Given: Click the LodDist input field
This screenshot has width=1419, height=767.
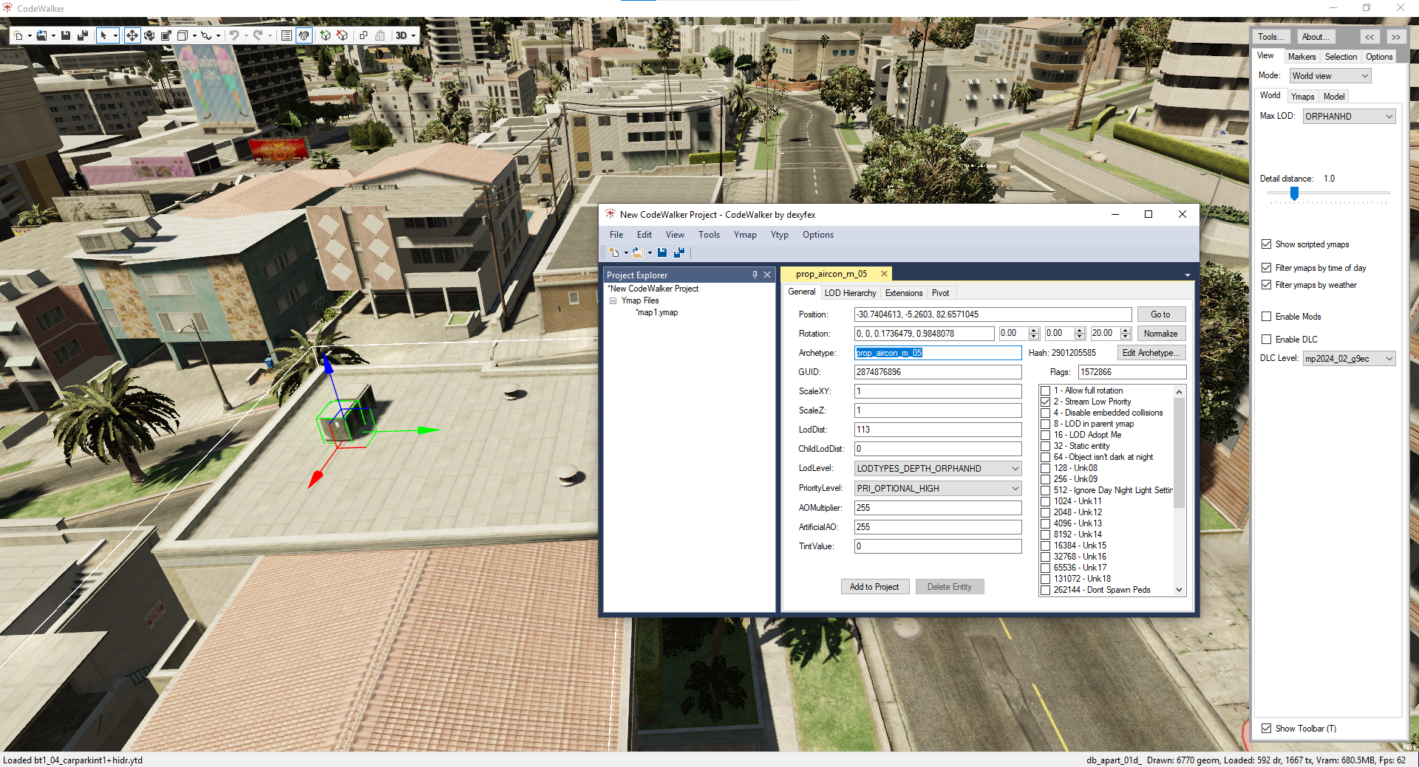Looking at the screenshot, I should [937, 430].
